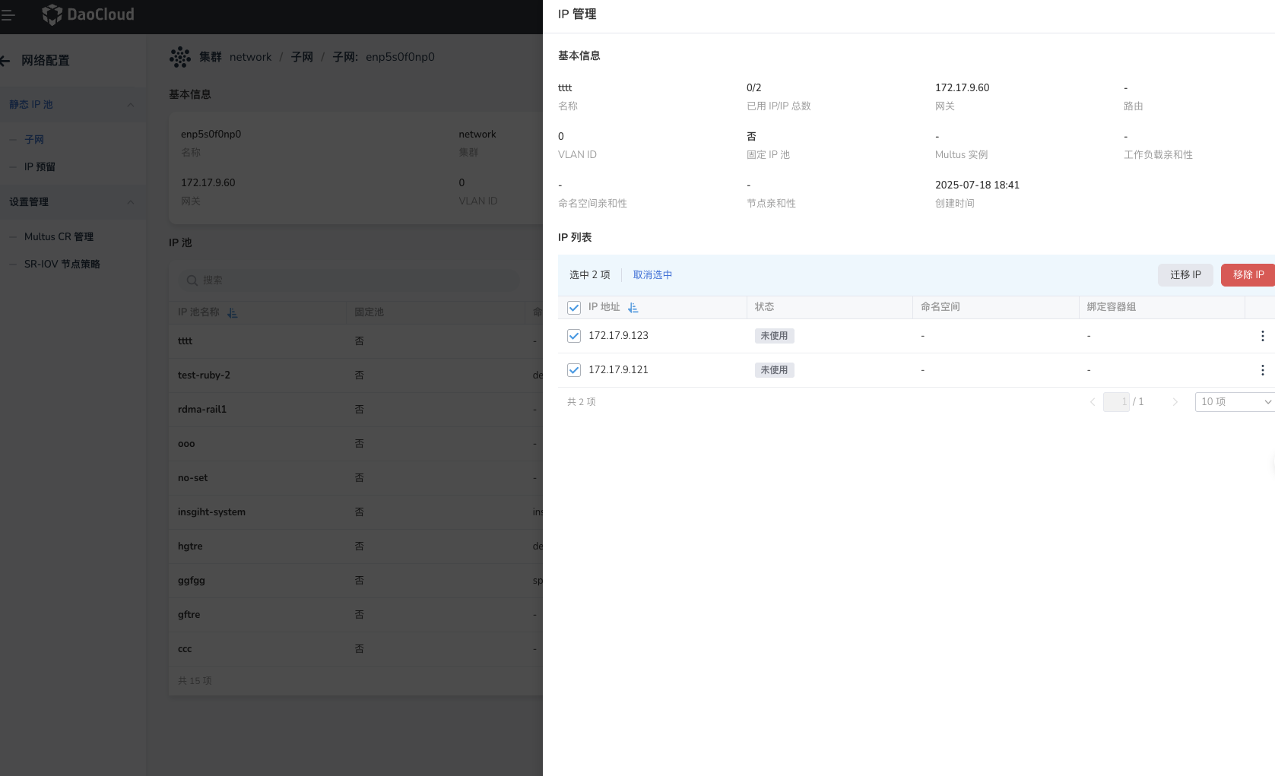Uncheck the 172.17.9.121 row checkbox
Image resolution: width=1275 pixels, height=776 pixels.
[574, 370]
